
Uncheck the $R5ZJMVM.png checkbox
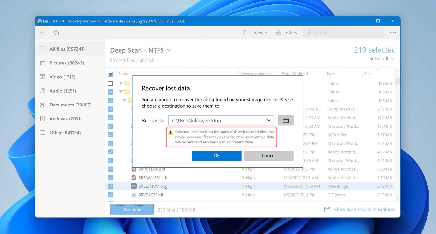pos(110,186)
